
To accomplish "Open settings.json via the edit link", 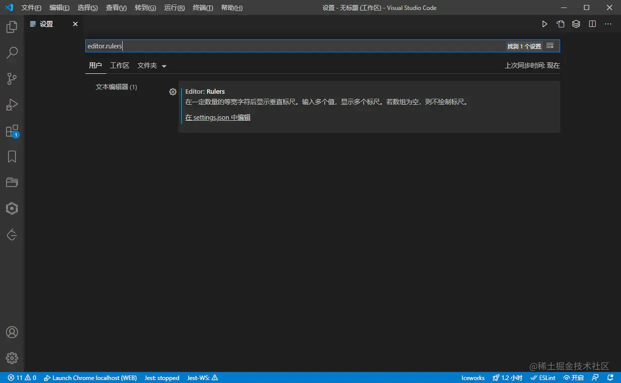I will (x=217, y=117).
